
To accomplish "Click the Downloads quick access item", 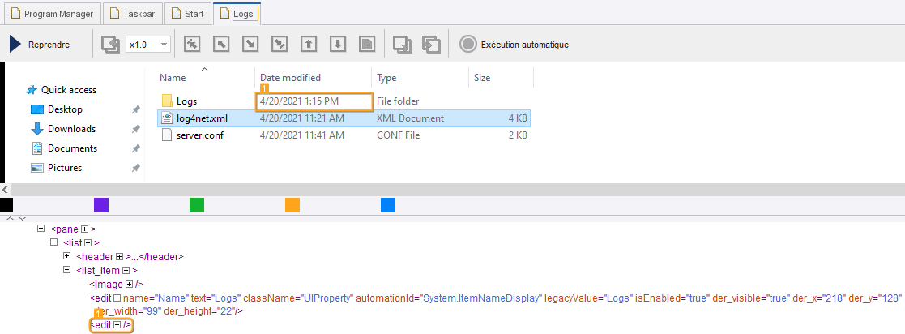I will pyautogui.click(x=71, y=129).
